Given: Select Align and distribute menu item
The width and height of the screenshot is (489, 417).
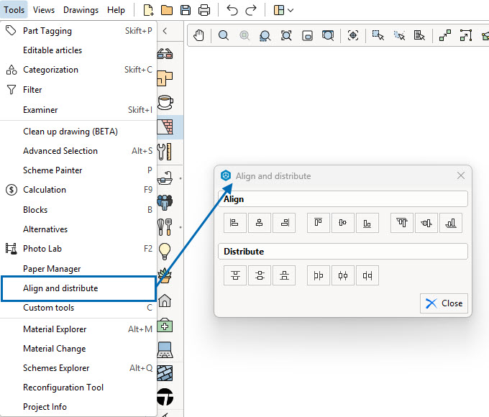Looking at the screenshot, I should tap(78, 288).
